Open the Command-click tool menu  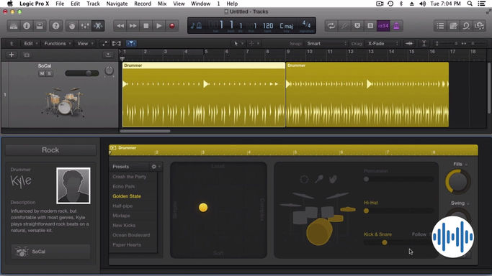254,44
